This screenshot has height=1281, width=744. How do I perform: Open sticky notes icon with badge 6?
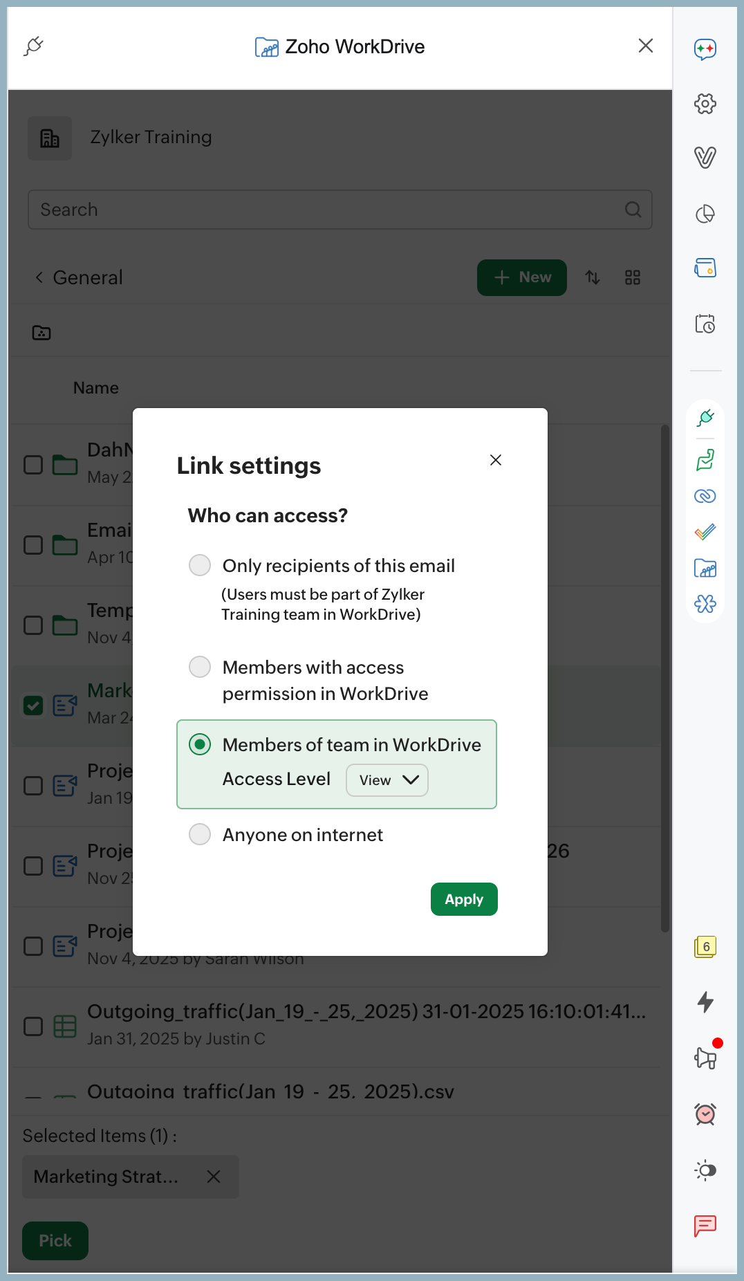click(x=705, y=947)
